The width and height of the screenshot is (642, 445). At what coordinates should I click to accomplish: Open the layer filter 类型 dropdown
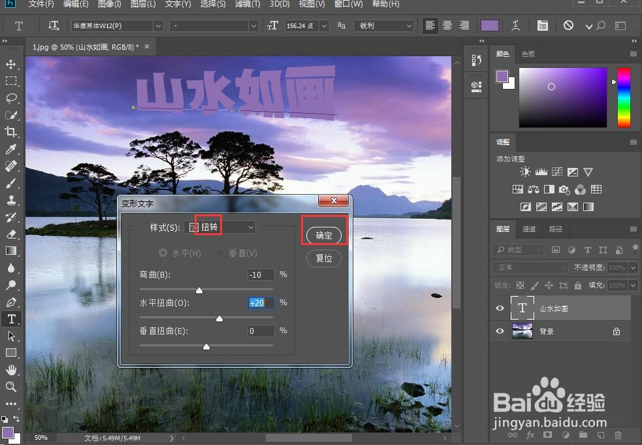tap(519, 250)
